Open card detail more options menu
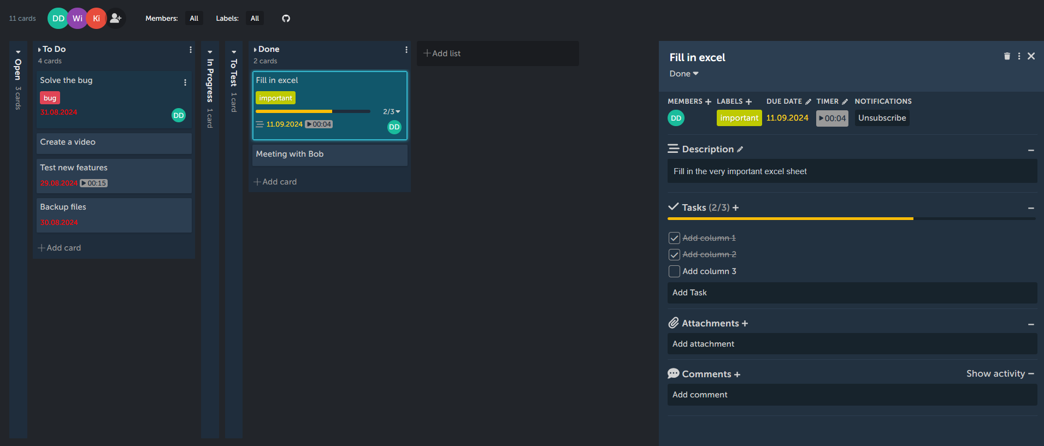The width and height of the screenshot is (1044, 446). coord(1019,56)
